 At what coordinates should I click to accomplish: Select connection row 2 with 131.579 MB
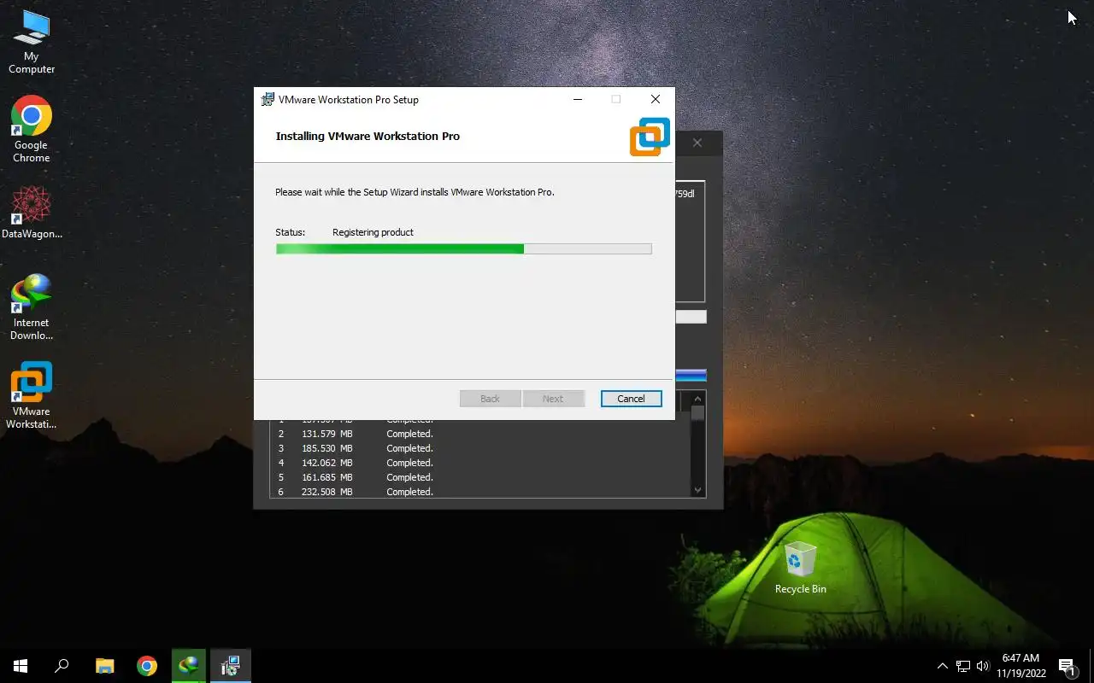[479, 434]
